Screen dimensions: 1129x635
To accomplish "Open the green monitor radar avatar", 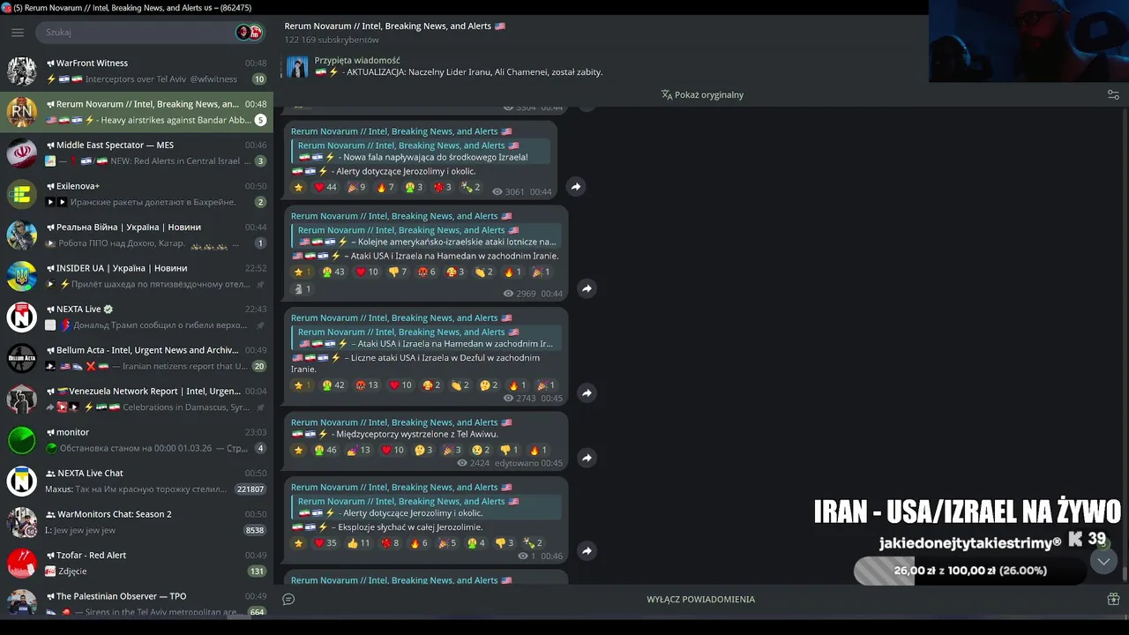I will [x=21, y=440].
